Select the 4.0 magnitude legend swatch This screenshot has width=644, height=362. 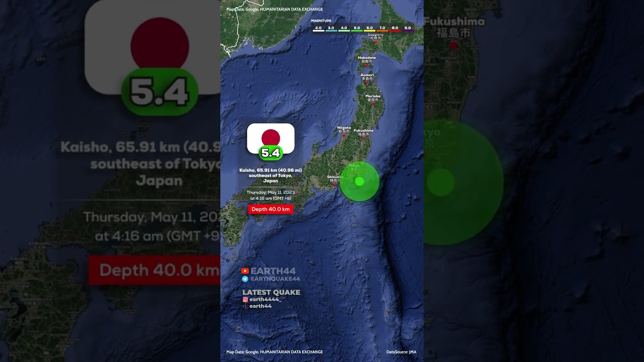tap(344, 31)
